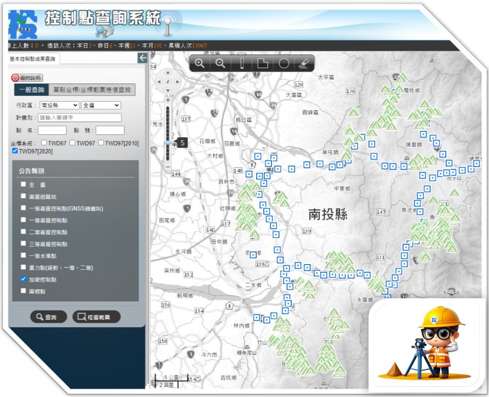Select the zoom-out magnifier tool

coord(221,64)
